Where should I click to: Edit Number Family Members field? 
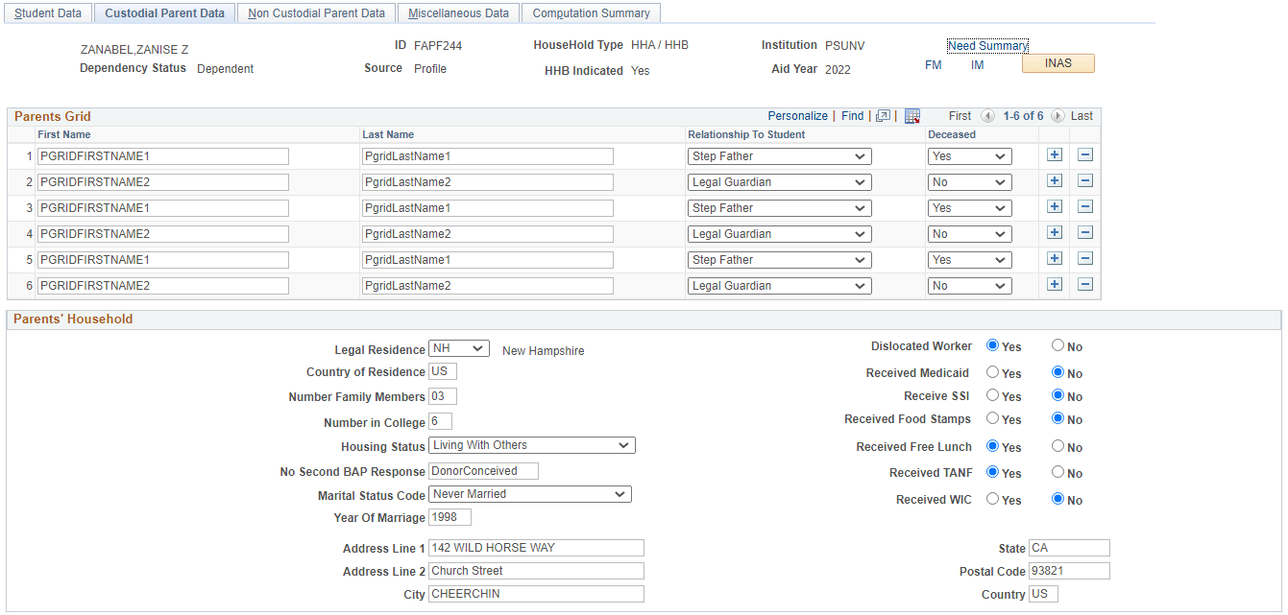tap(443, 396)
